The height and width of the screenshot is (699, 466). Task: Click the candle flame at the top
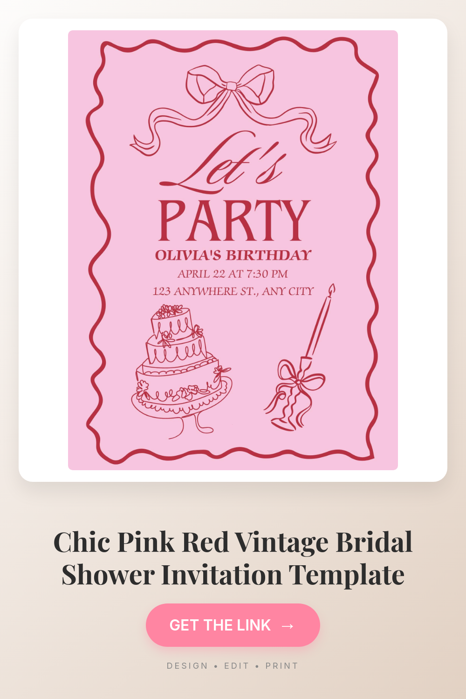point(332,289)
